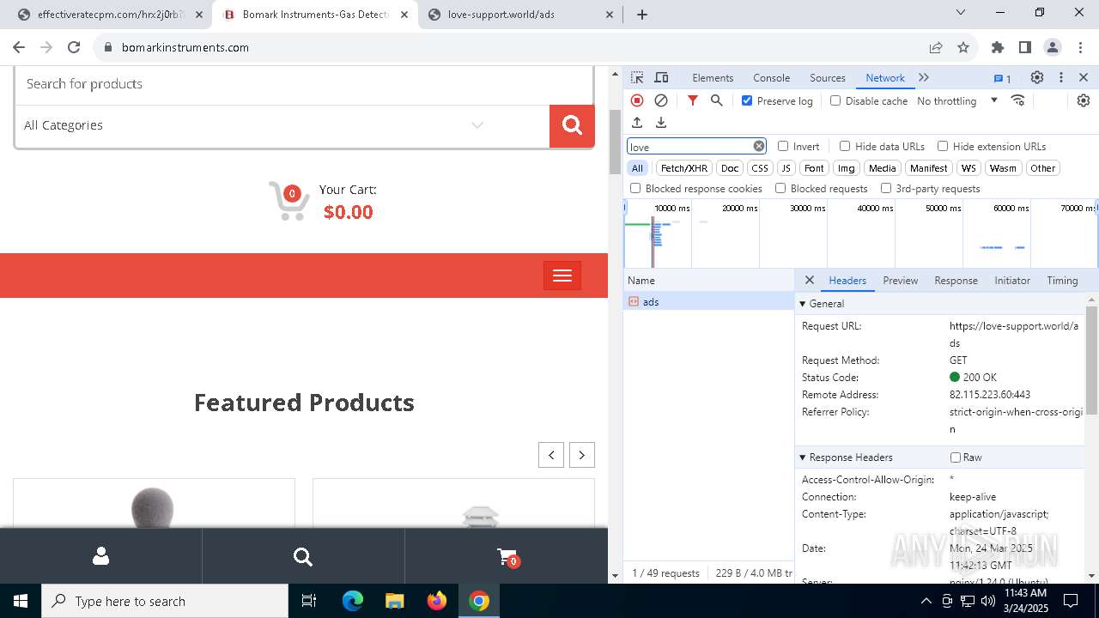Open the network search magnifier
Viewport: 1099px width, 618px height.
pyautogui.click(x=717, y=100)
